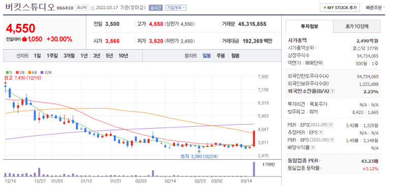Click the large volume bar at 03/14

[x=254, y=169]
